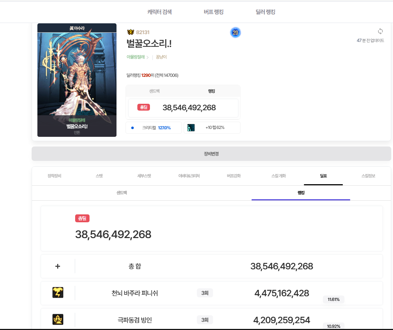Click the 아수라 character portrait image
The width and height of the screenshot is (393, 330).
[77, 74]
